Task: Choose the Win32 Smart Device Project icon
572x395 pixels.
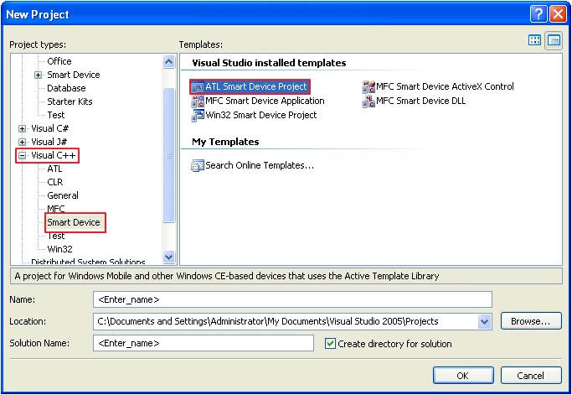Action: [198, 116]
